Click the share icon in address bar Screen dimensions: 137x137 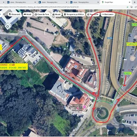click(x=136, y=7)
